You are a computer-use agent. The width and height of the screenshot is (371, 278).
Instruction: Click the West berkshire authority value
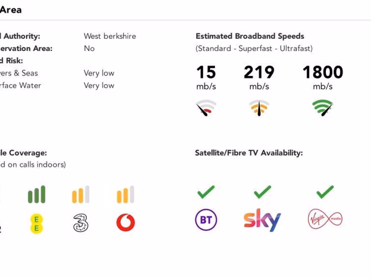[110, 36]
